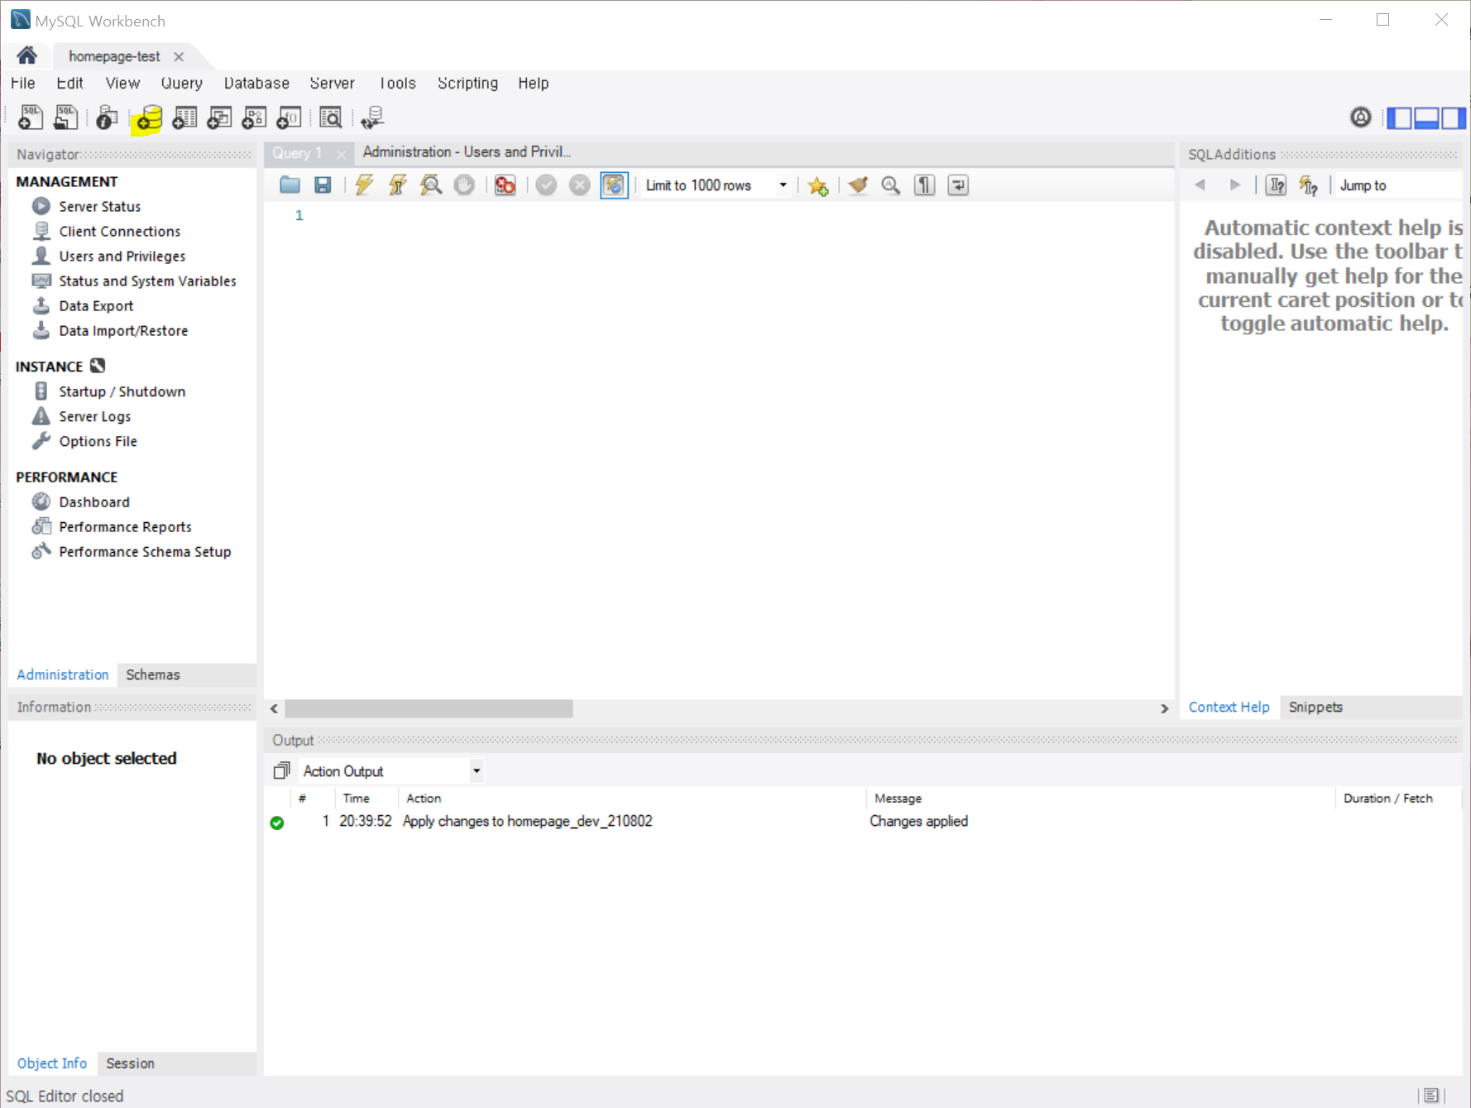
Task: Open Client Connections
Action: (119, 231)
